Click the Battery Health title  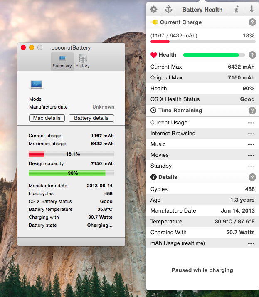pyautogui.click(x=202, y=10)
